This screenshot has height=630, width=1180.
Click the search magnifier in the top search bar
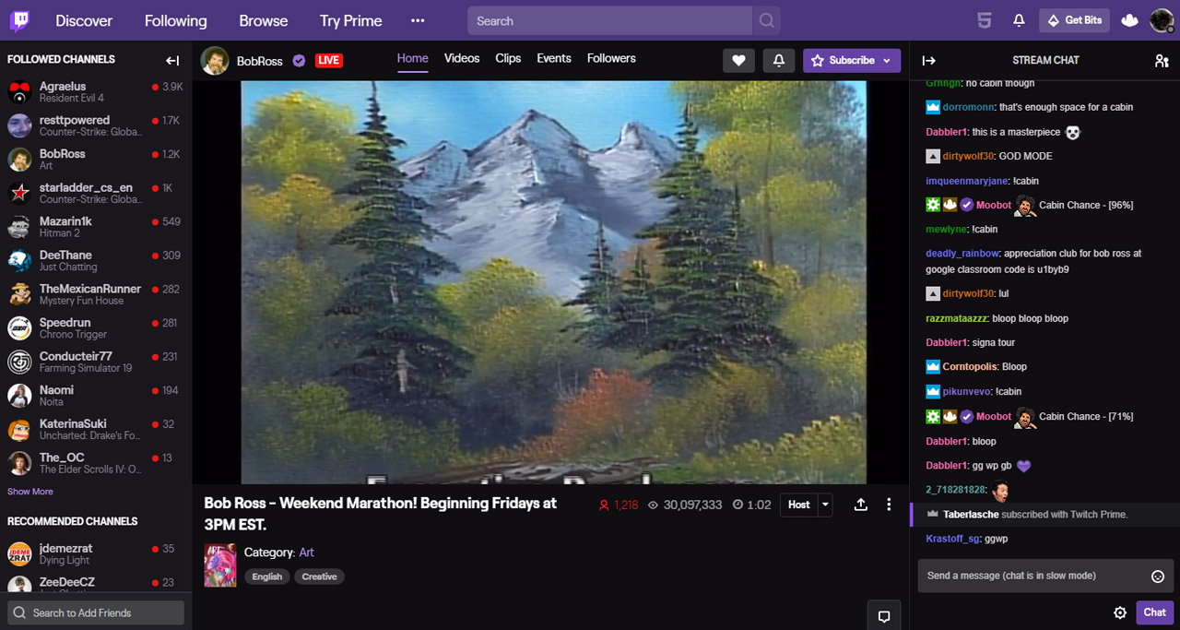(x=766, y=19)
